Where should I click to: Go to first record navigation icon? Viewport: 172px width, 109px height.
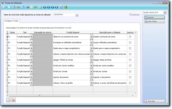(x=45, y=7)
